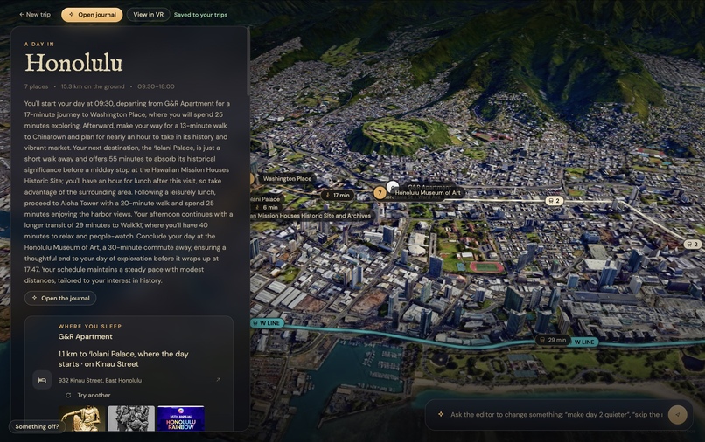Click the Honolulu title heading
This screenshot has height=442, width=705.
(73, 63)
